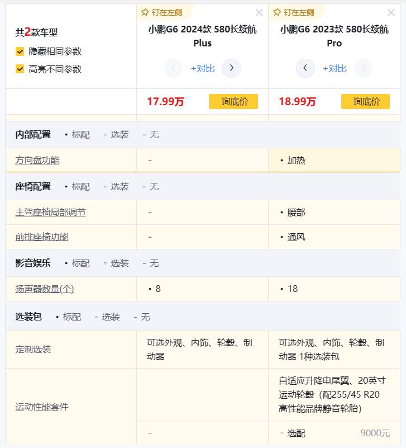This screenshot has width=406, height=448.
Task: Select the 小鹏G6 2024款 580长续航 Plus title
Action: 202,36
